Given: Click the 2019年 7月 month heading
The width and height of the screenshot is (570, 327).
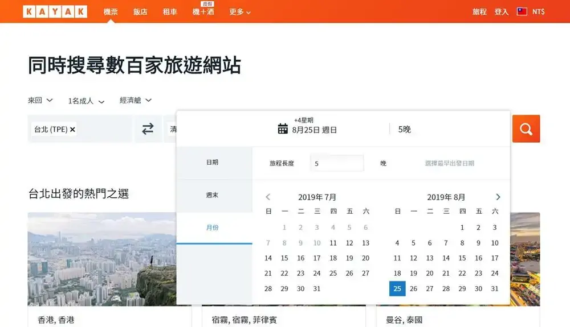Looking at the screenshot, I should click(x=317, y=197).
